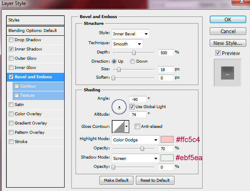
Task: Click the Altitude value field
Action: [x=138, y=114]
